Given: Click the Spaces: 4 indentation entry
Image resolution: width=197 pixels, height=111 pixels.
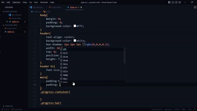Looking at the screenshot, I should 168,109.
